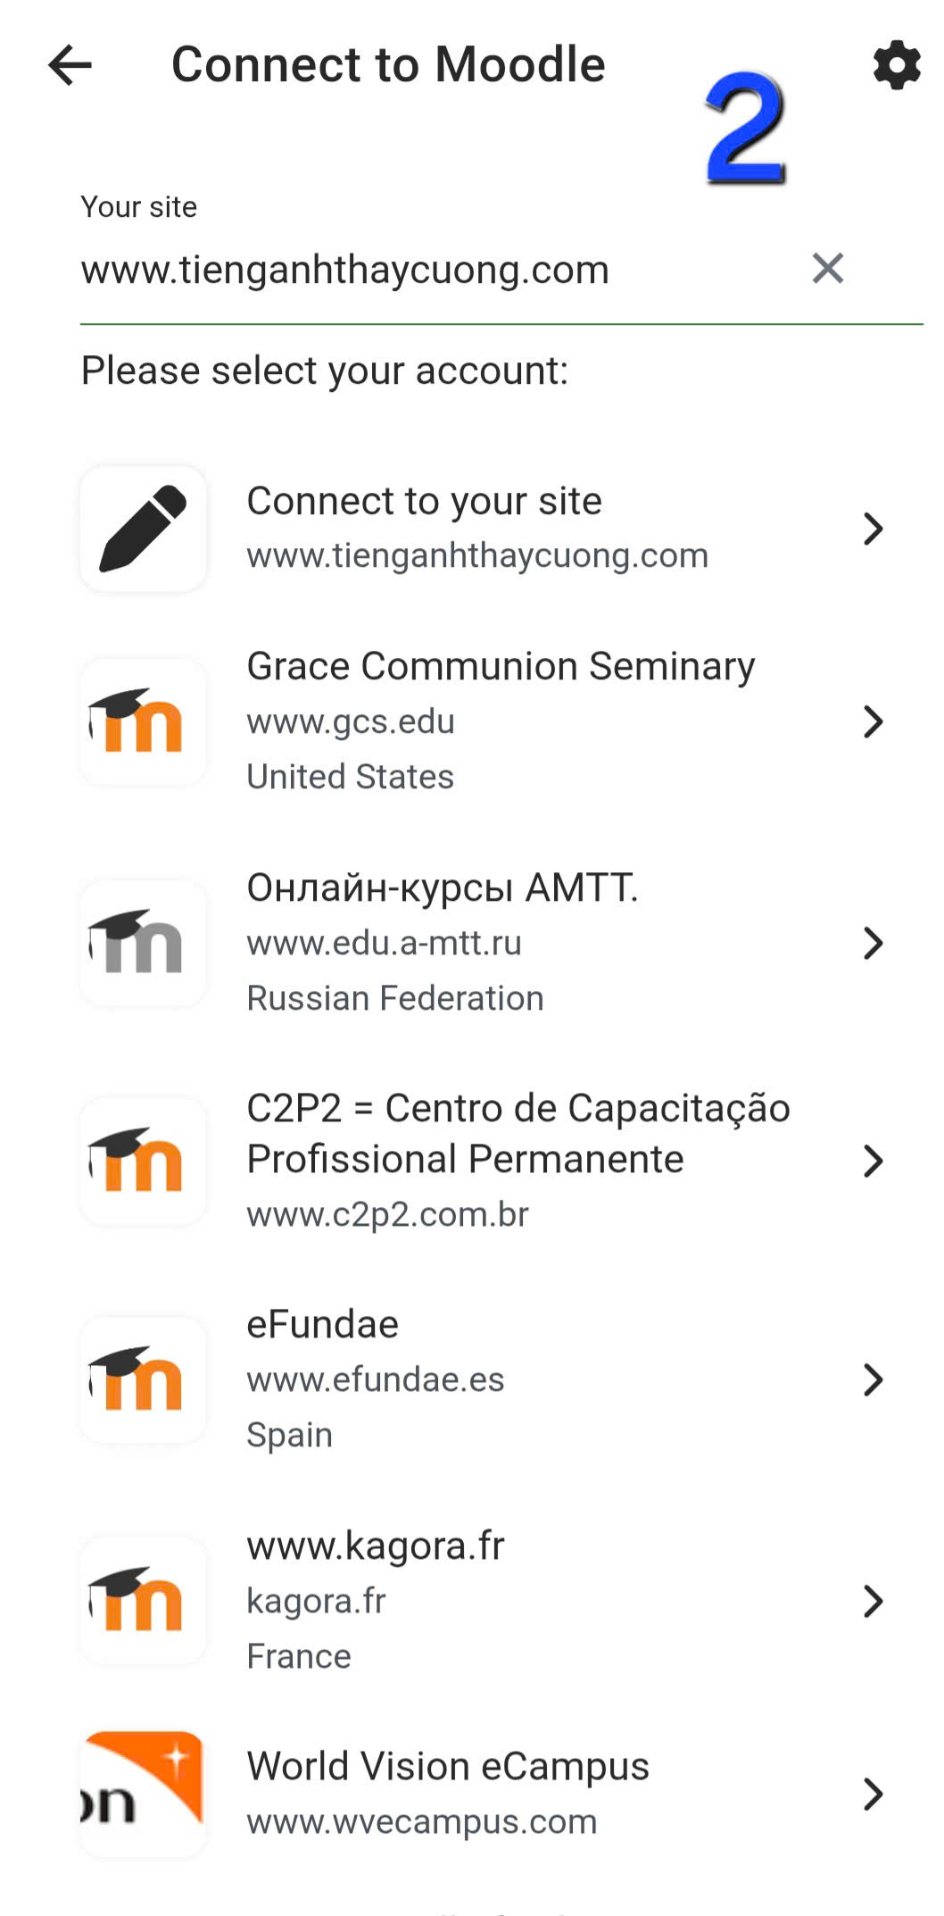Open the chevron for the eFundae entry
The width and height of the screenshot is (944, 1916).
(x=873, y=1379)
